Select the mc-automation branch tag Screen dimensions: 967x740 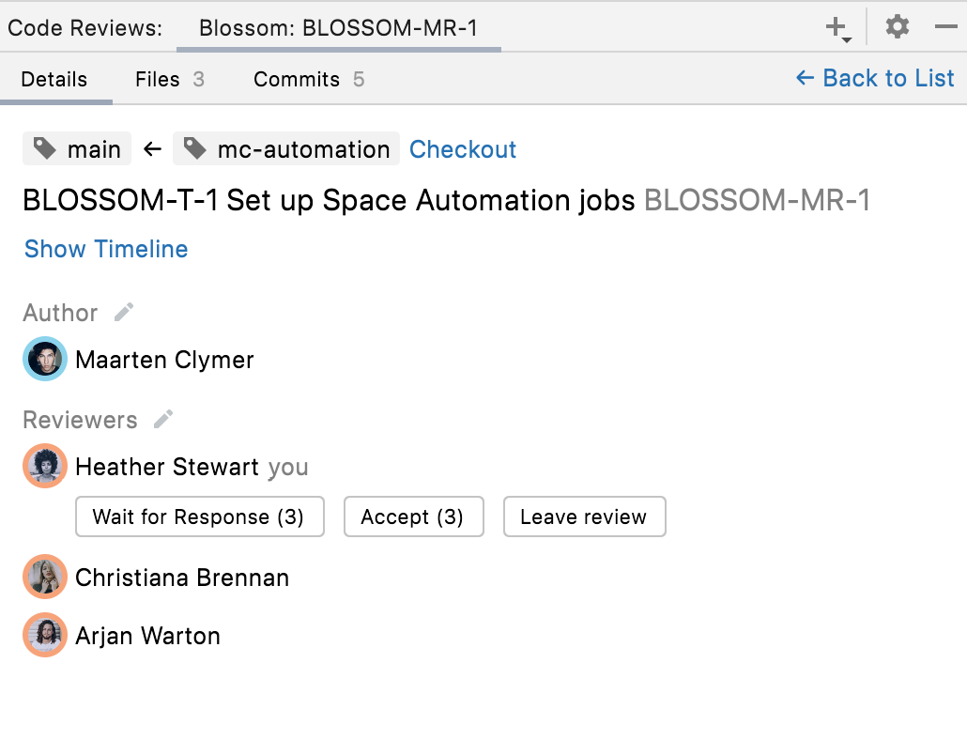[286, 149]
